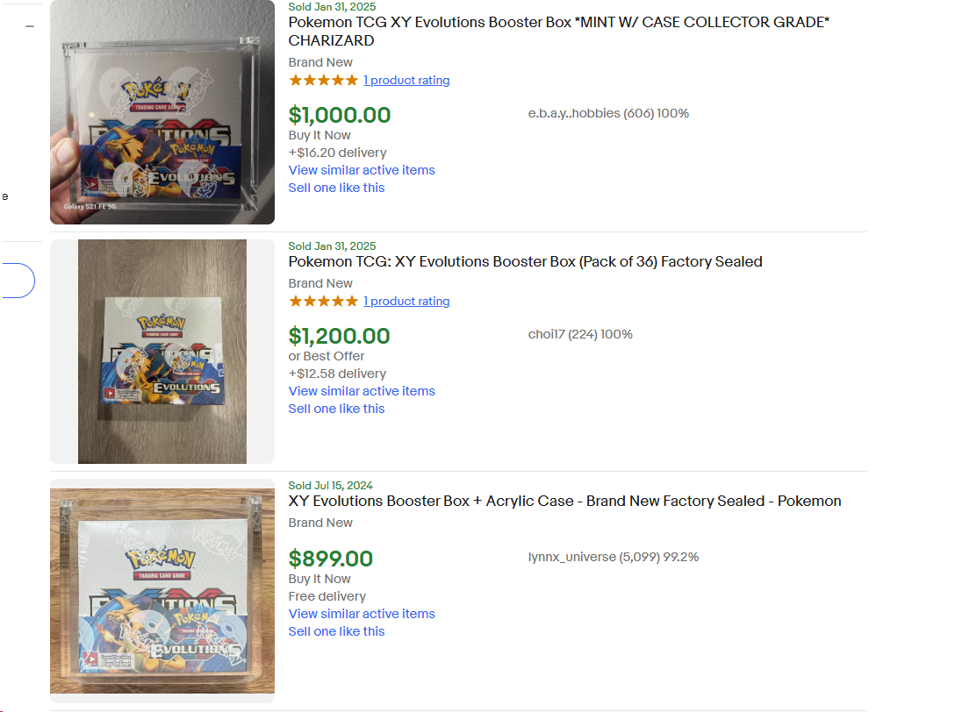Image resolution: width=955 pixels, height=712 pixels.
Task: Click the third listing's wooden-table box thumbnail
Action: [x=162, y=590]
